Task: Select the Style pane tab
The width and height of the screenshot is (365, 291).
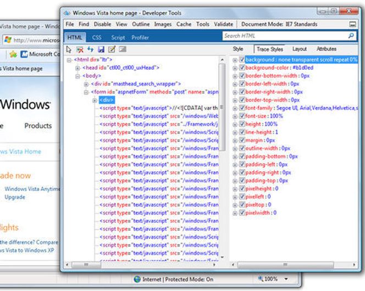Action: 238,49
